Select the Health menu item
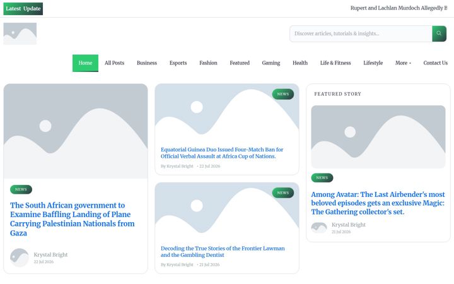This screenshot has width=454, height=284. [300, 63]
